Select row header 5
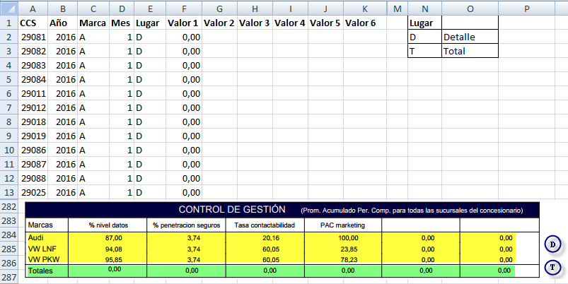 8,79
